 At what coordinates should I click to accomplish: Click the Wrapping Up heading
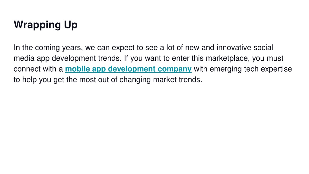[46, 25]
